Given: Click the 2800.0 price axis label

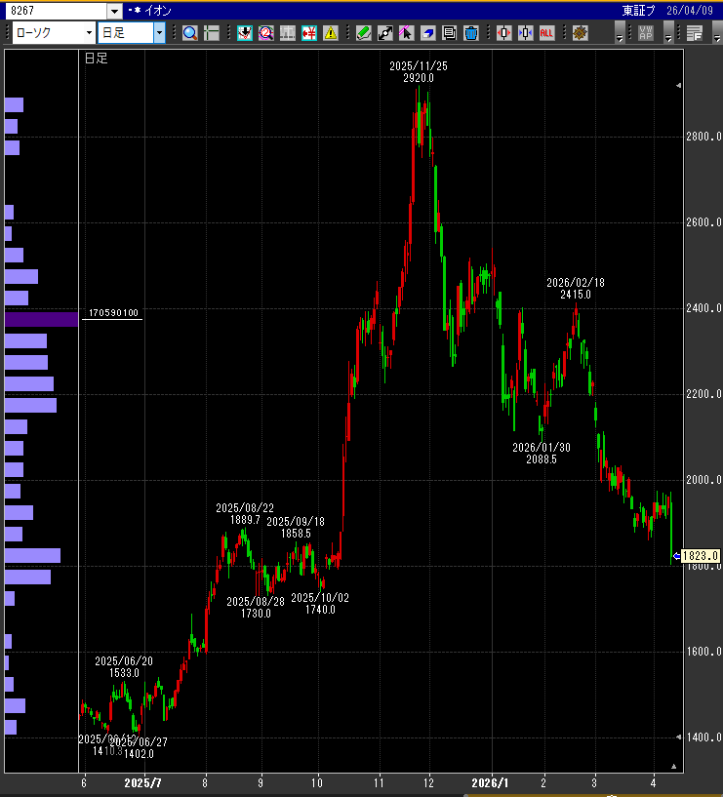Looking at the screenshot, I should click(x=703, y=137).
